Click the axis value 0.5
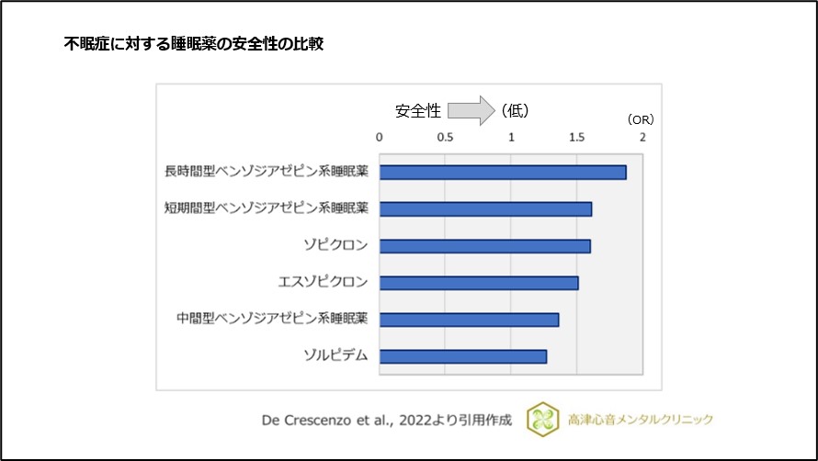This screenshot has width=818, height=461. pyautogui.click(x=446, y=137)
